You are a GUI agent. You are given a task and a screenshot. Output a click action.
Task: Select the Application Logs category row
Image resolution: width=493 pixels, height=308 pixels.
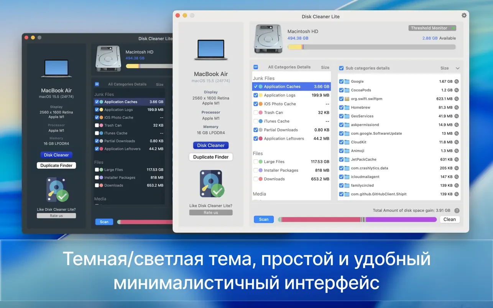point(291,95)
